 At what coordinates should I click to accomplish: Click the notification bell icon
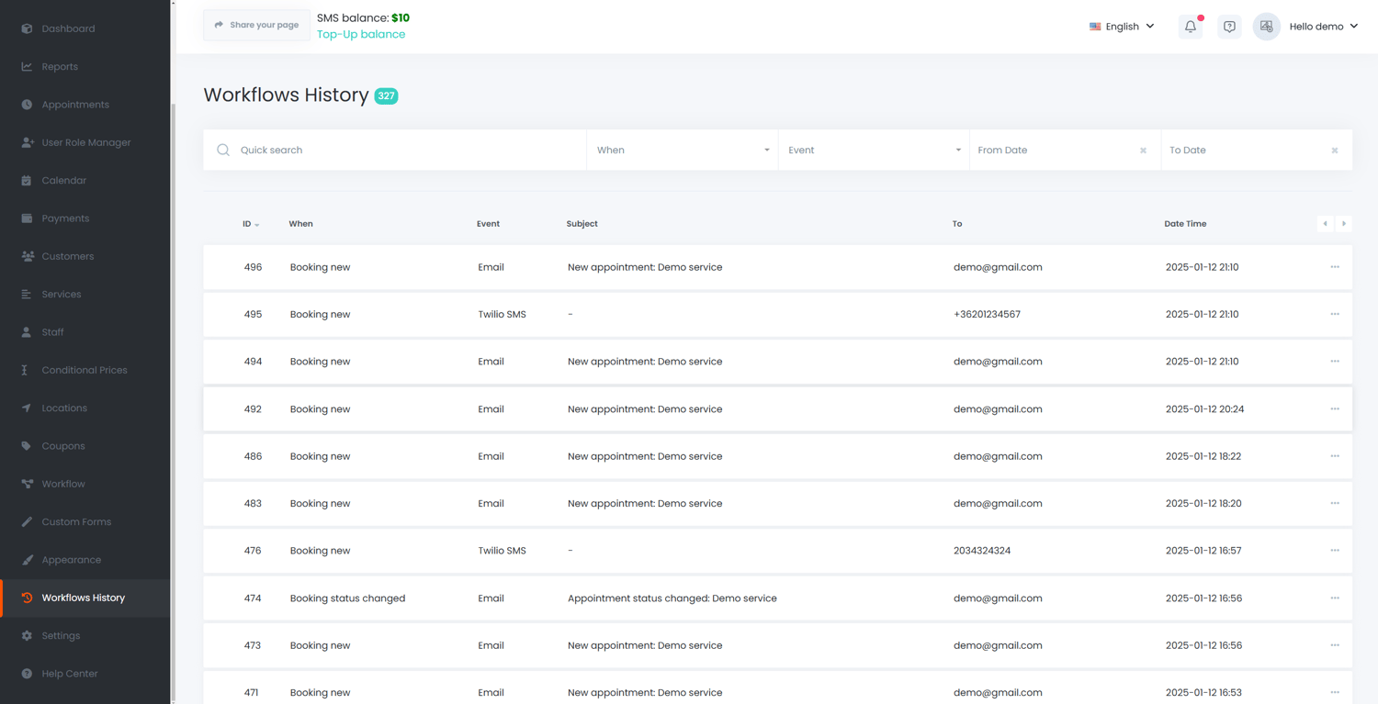tap(1190, 27)
